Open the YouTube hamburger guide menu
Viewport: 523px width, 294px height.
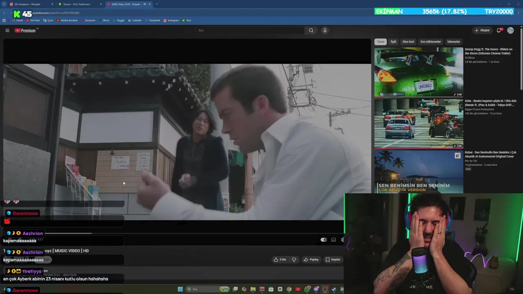(7, 30)
